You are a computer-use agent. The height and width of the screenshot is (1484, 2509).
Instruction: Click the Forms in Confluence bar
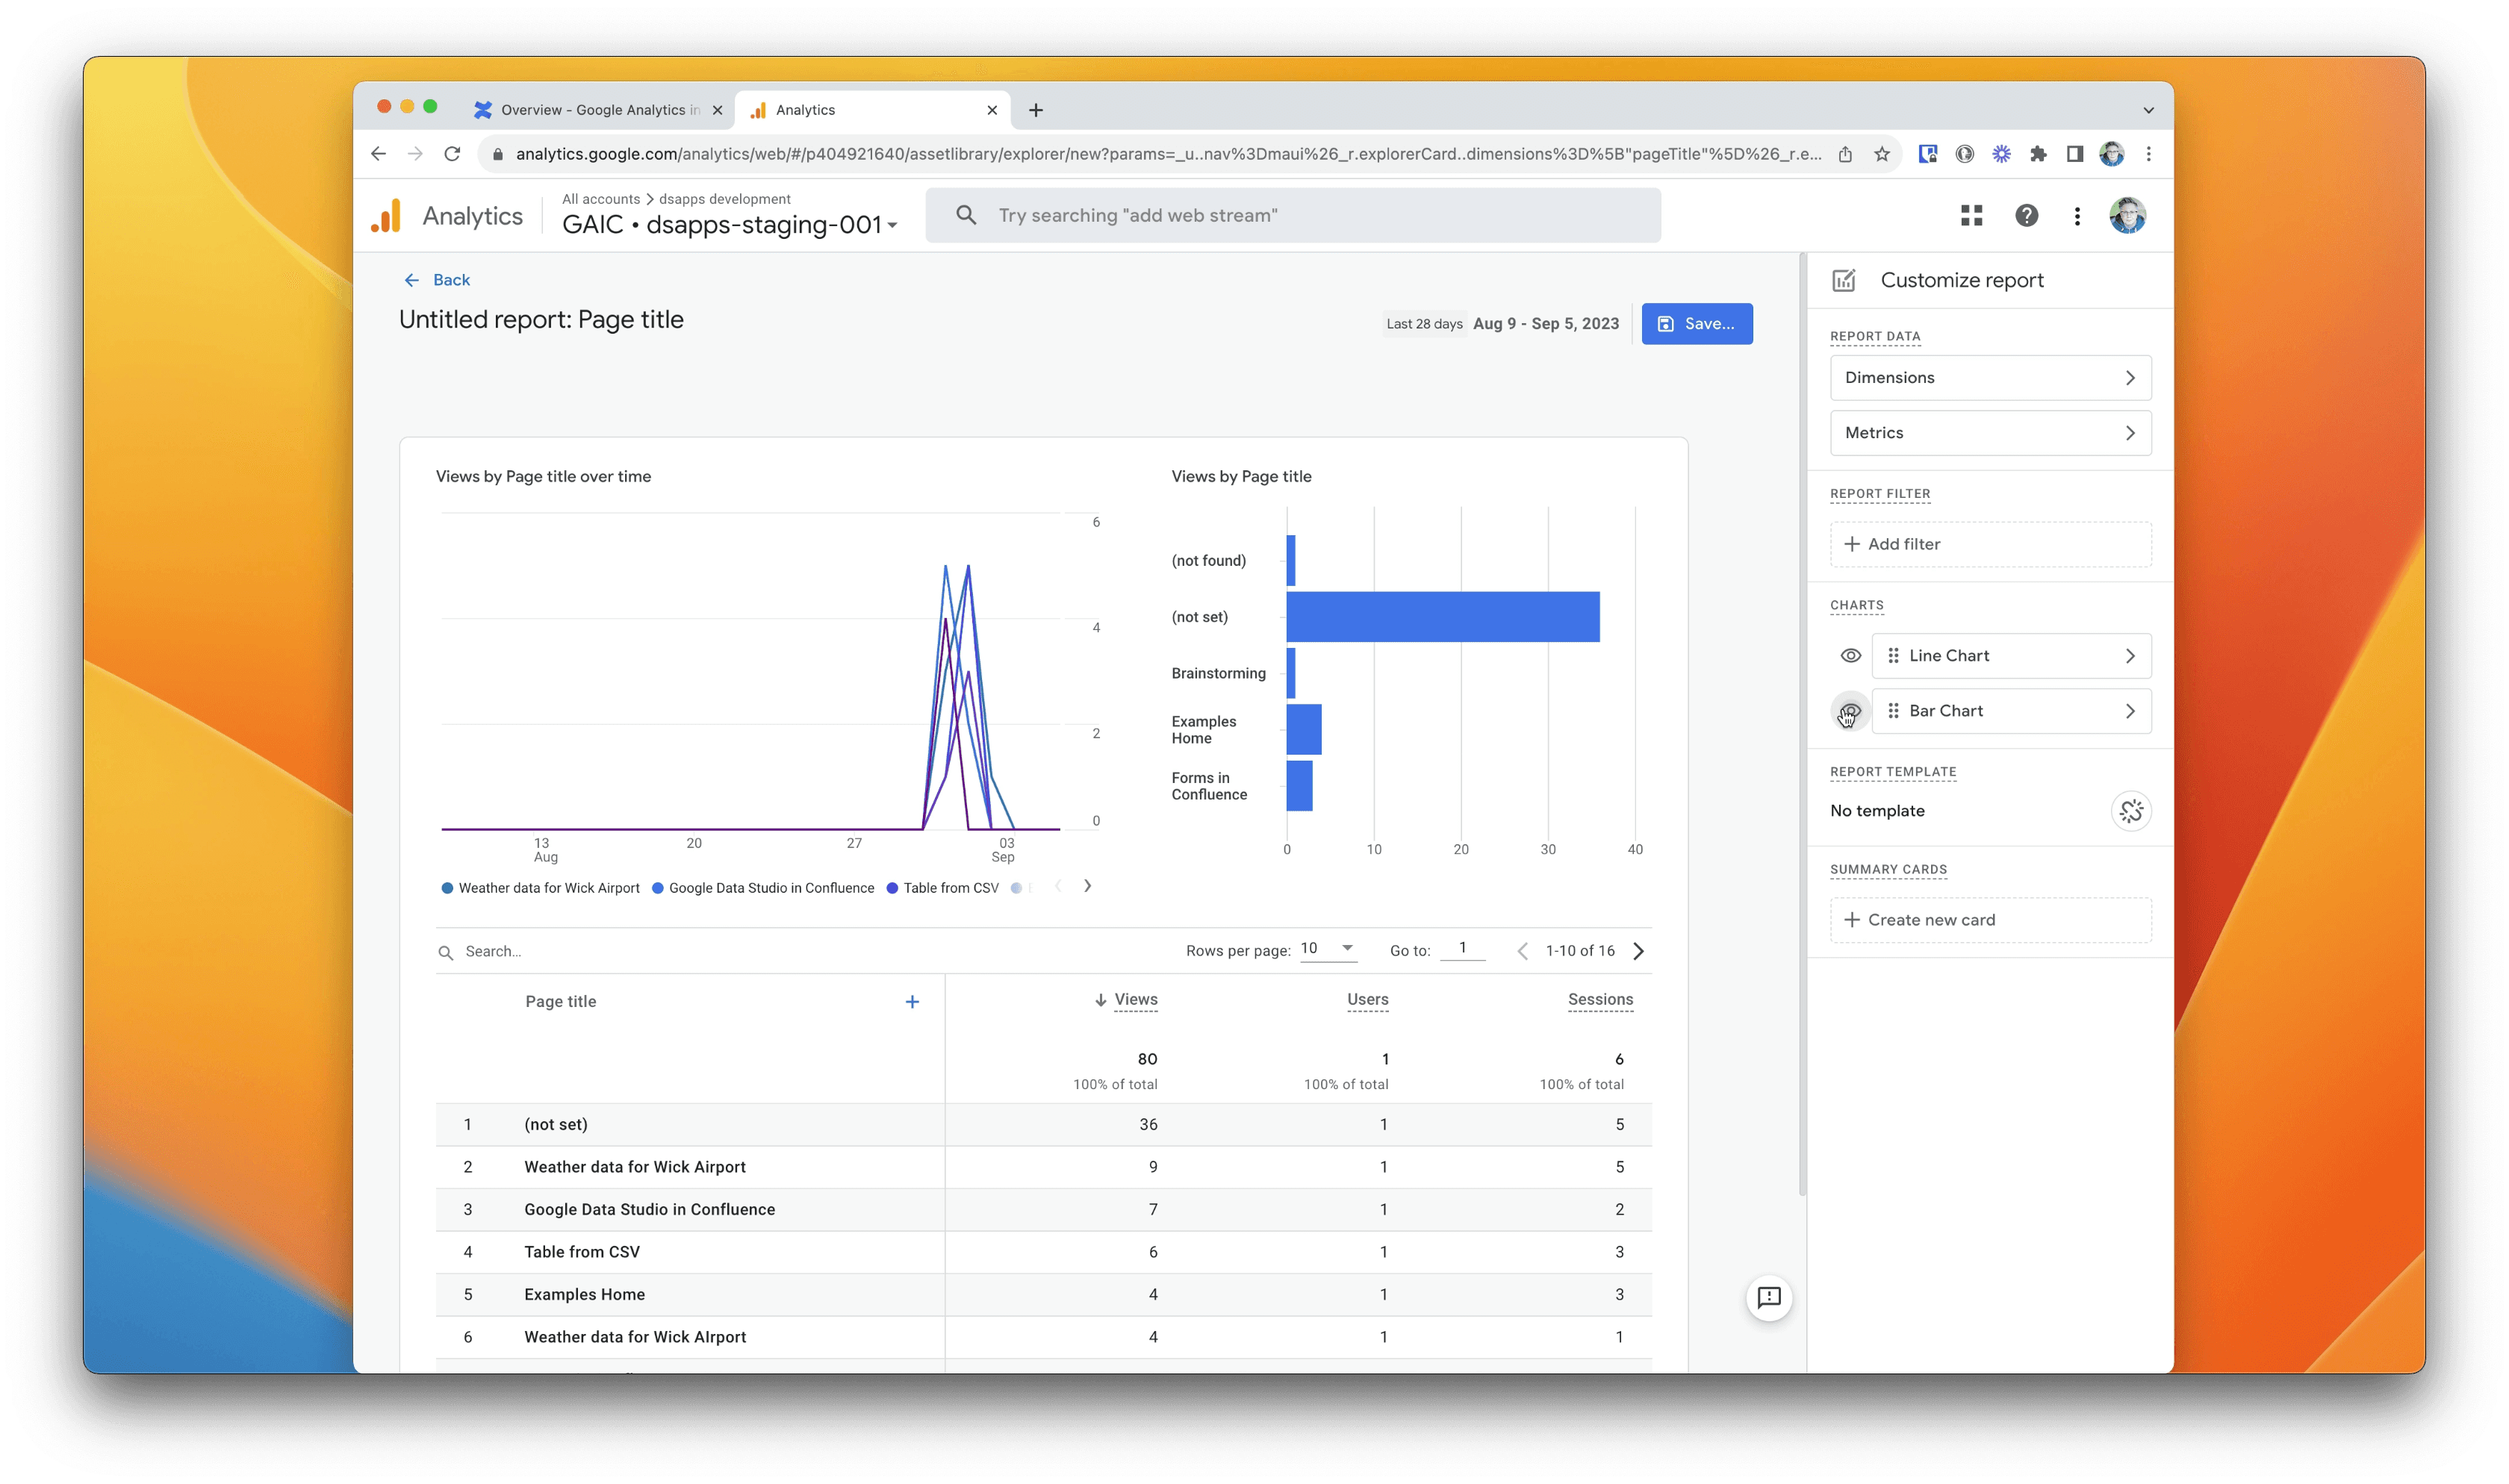(1299, 786)
